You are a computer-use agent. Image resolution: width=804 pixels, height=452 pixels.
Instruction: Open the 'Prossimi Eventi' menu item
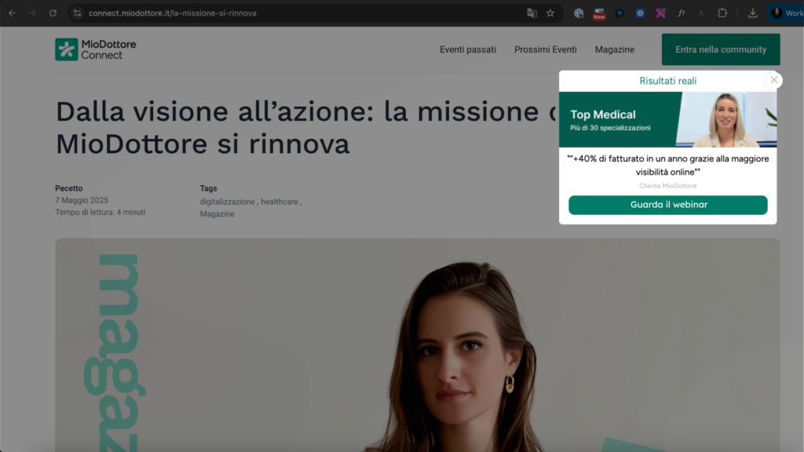(x=546, y=49)
